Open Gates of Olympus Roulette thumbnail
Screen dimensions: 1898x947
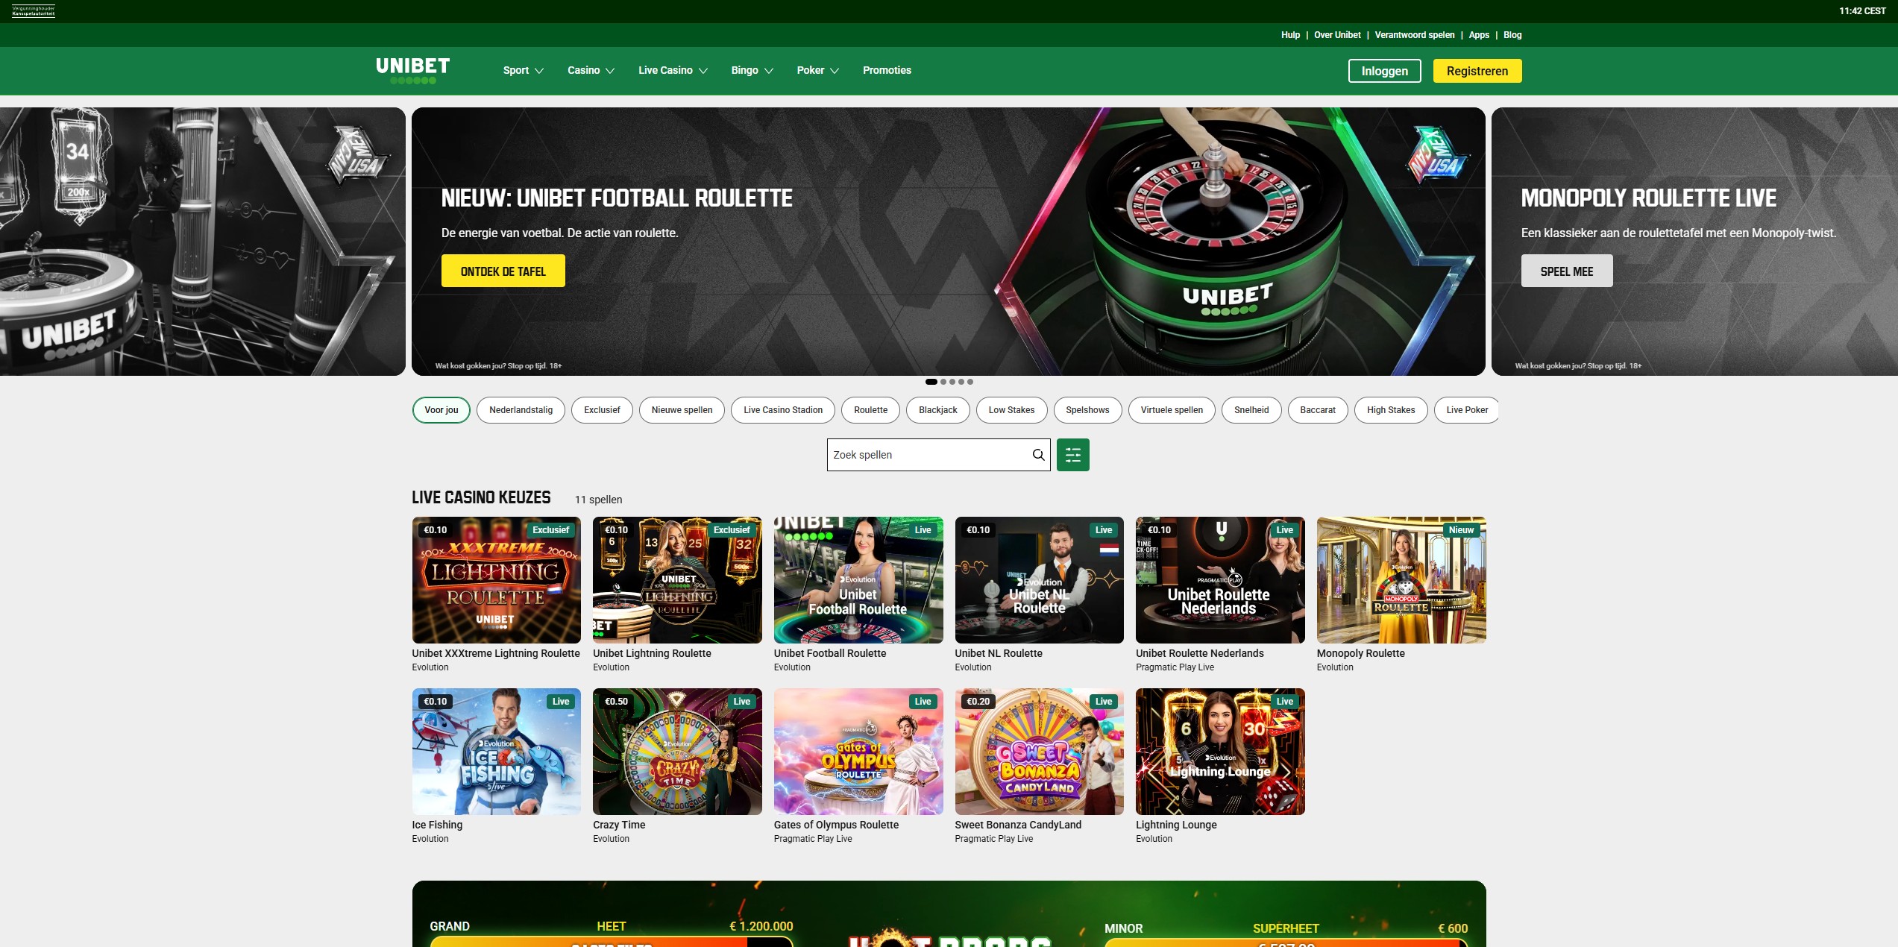858,752
